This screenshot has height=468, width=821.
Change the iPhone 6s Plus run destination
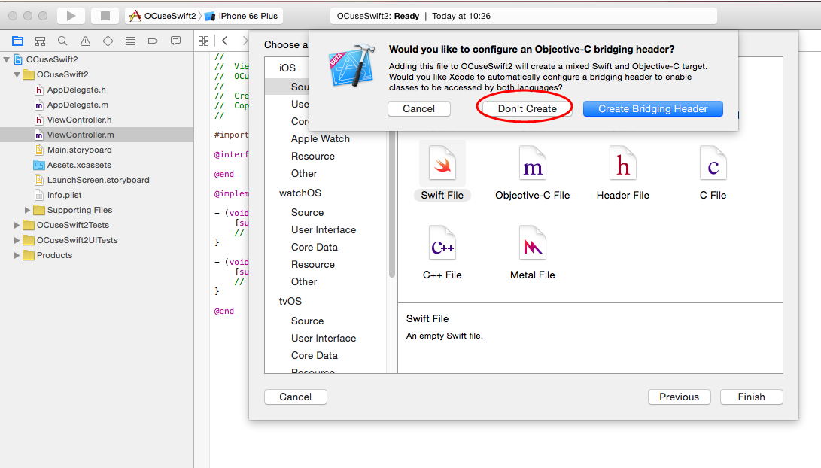[x=242, y=16]
